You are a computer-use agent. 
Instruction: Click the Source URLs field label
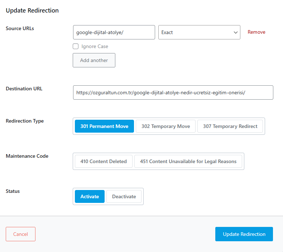[x=20, y=28]
